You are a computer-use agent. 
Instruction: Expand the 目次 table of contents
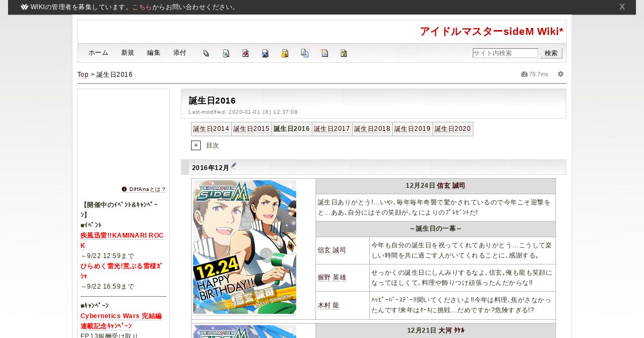pyautogui.click(x=196, y=145)
